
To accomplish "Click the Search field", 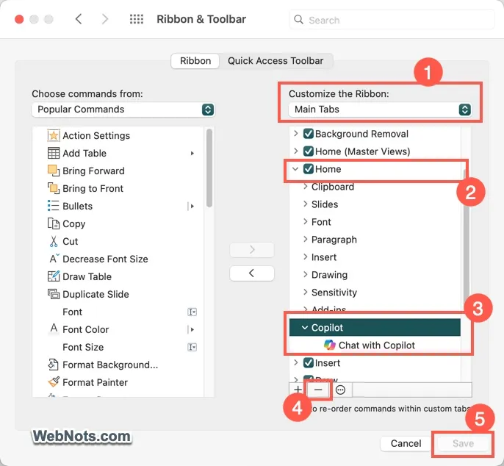I will pyautogui.click(x=392, y=20).
